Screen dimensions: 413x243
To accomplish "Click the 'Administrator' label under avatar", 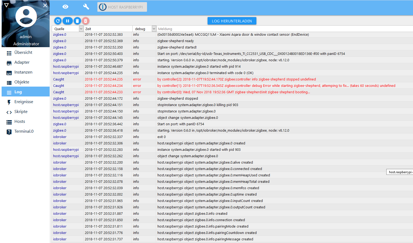I will tap(26, 44).
